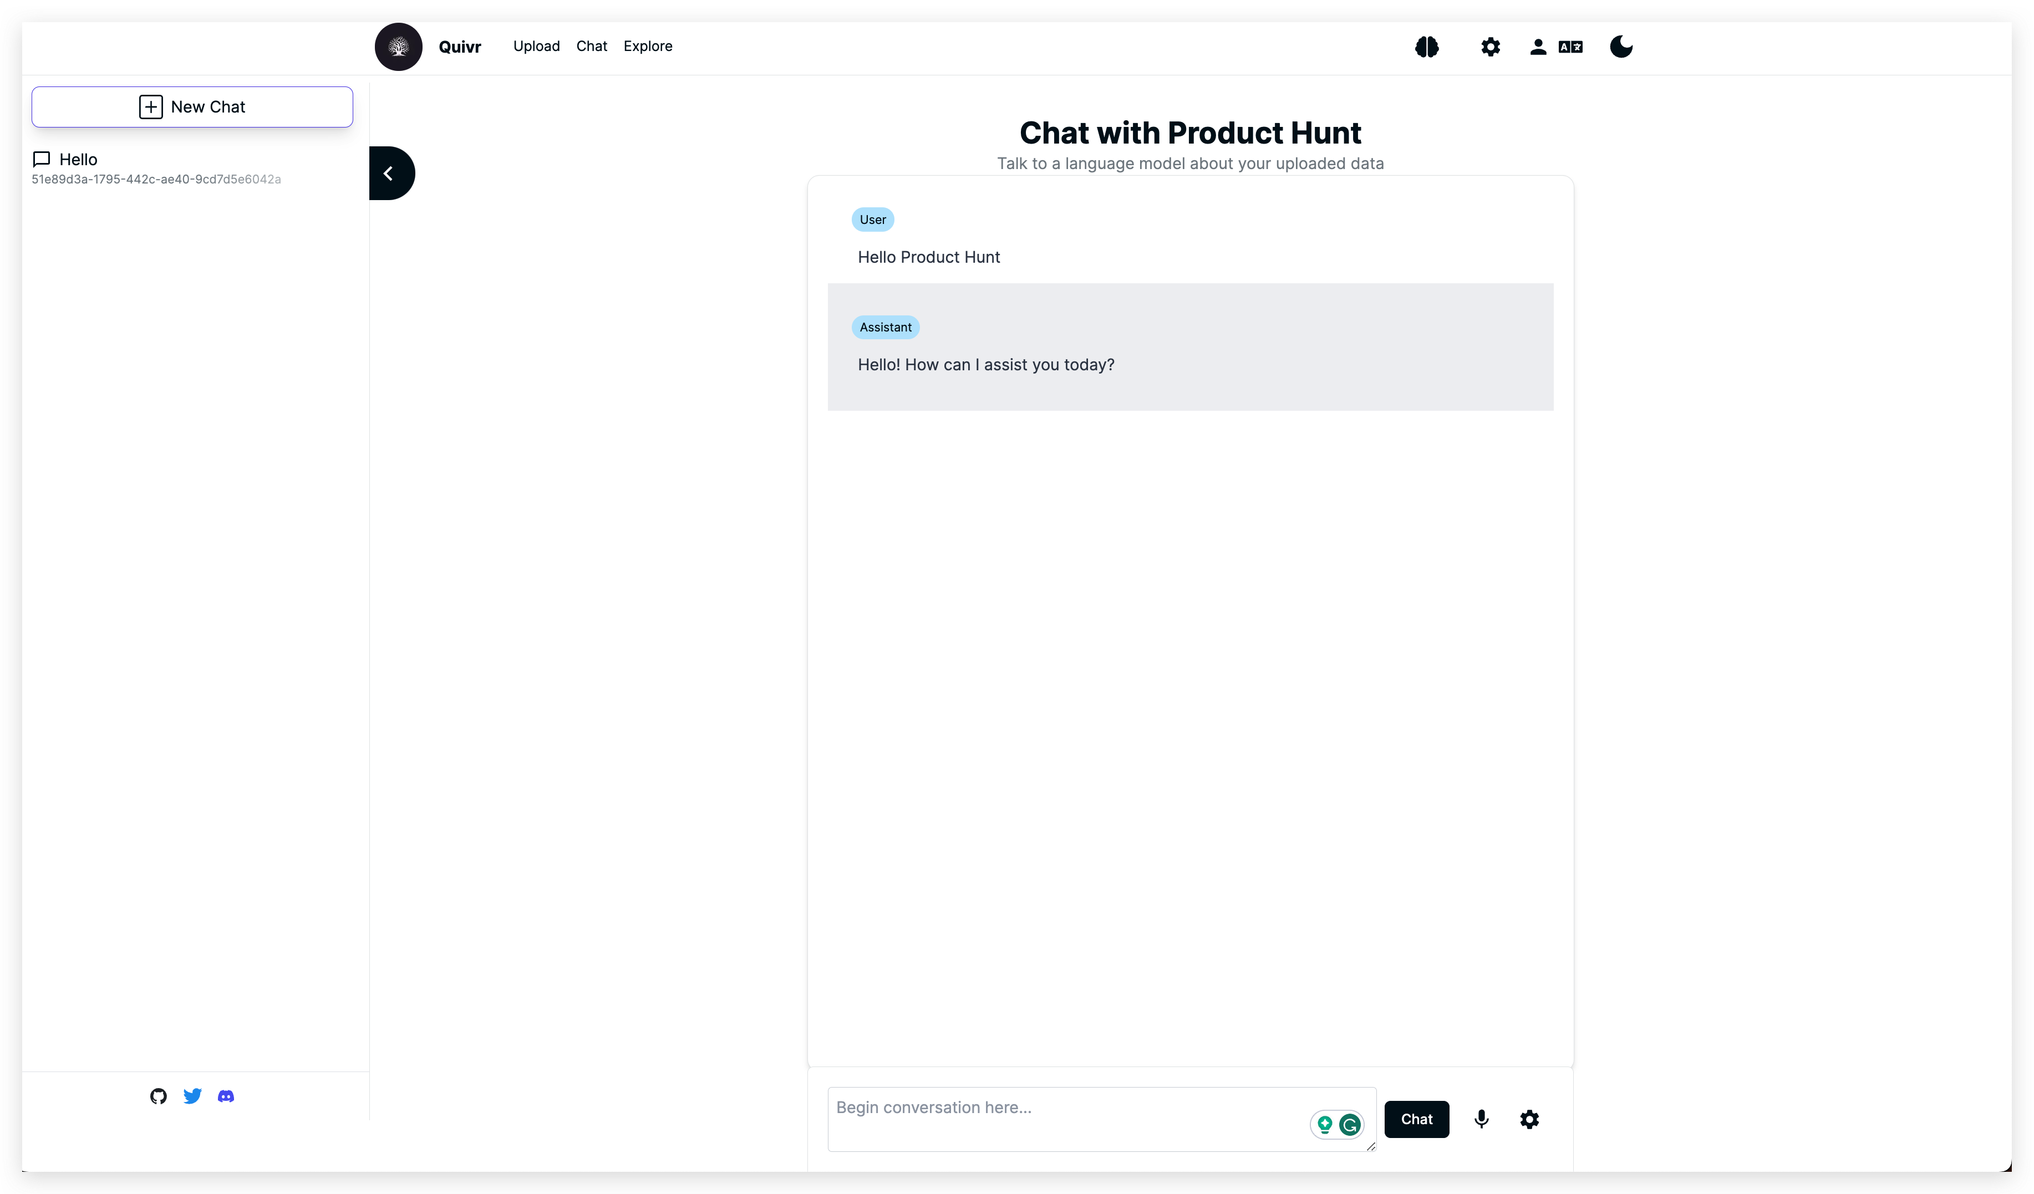Image resolution: width=2034 pixels, height=1194 pixels.
Task: Open the user profile icon
Action: coord(1538,47)
